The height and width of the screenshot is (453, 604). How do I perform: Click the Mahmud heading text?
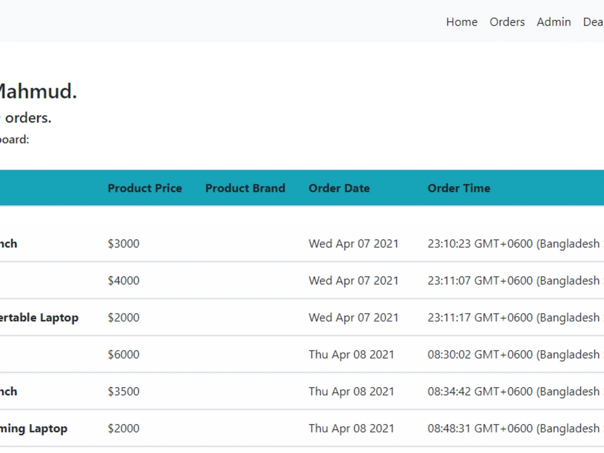[x=37, y=91]
